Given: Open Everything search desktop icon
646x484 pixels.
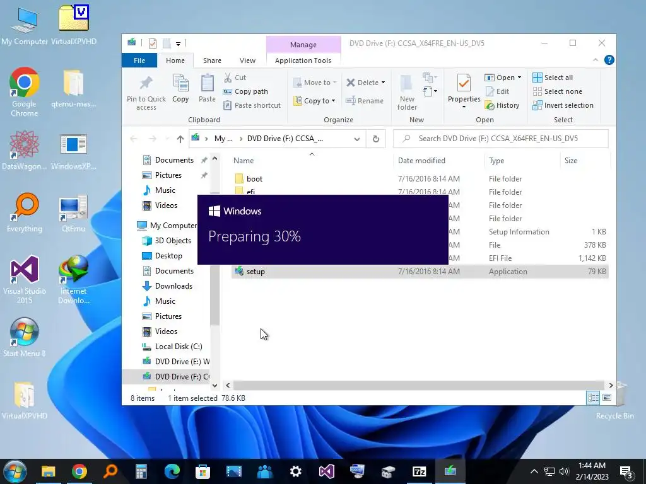Looking at the screenshot, I should [25, 212].
